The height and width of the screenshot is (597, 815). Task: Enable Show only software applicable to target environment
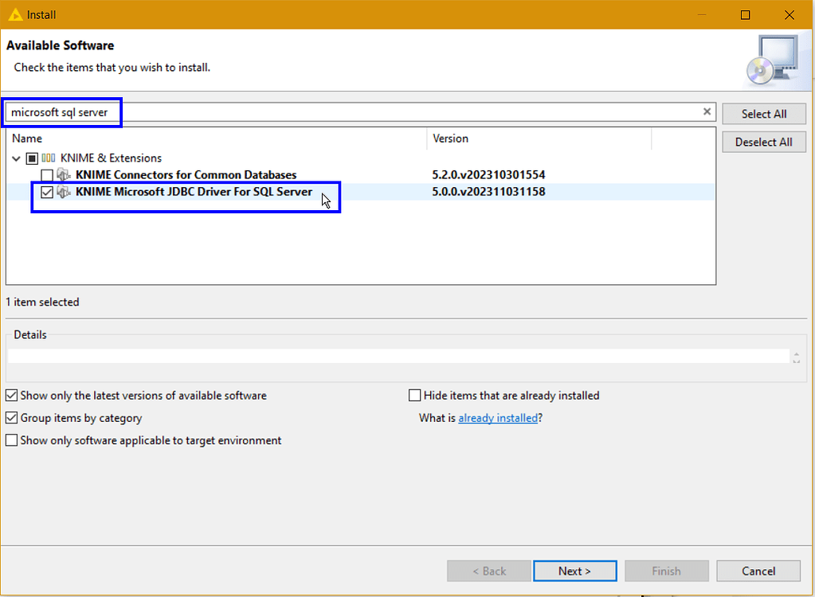(x=11, y=440)
